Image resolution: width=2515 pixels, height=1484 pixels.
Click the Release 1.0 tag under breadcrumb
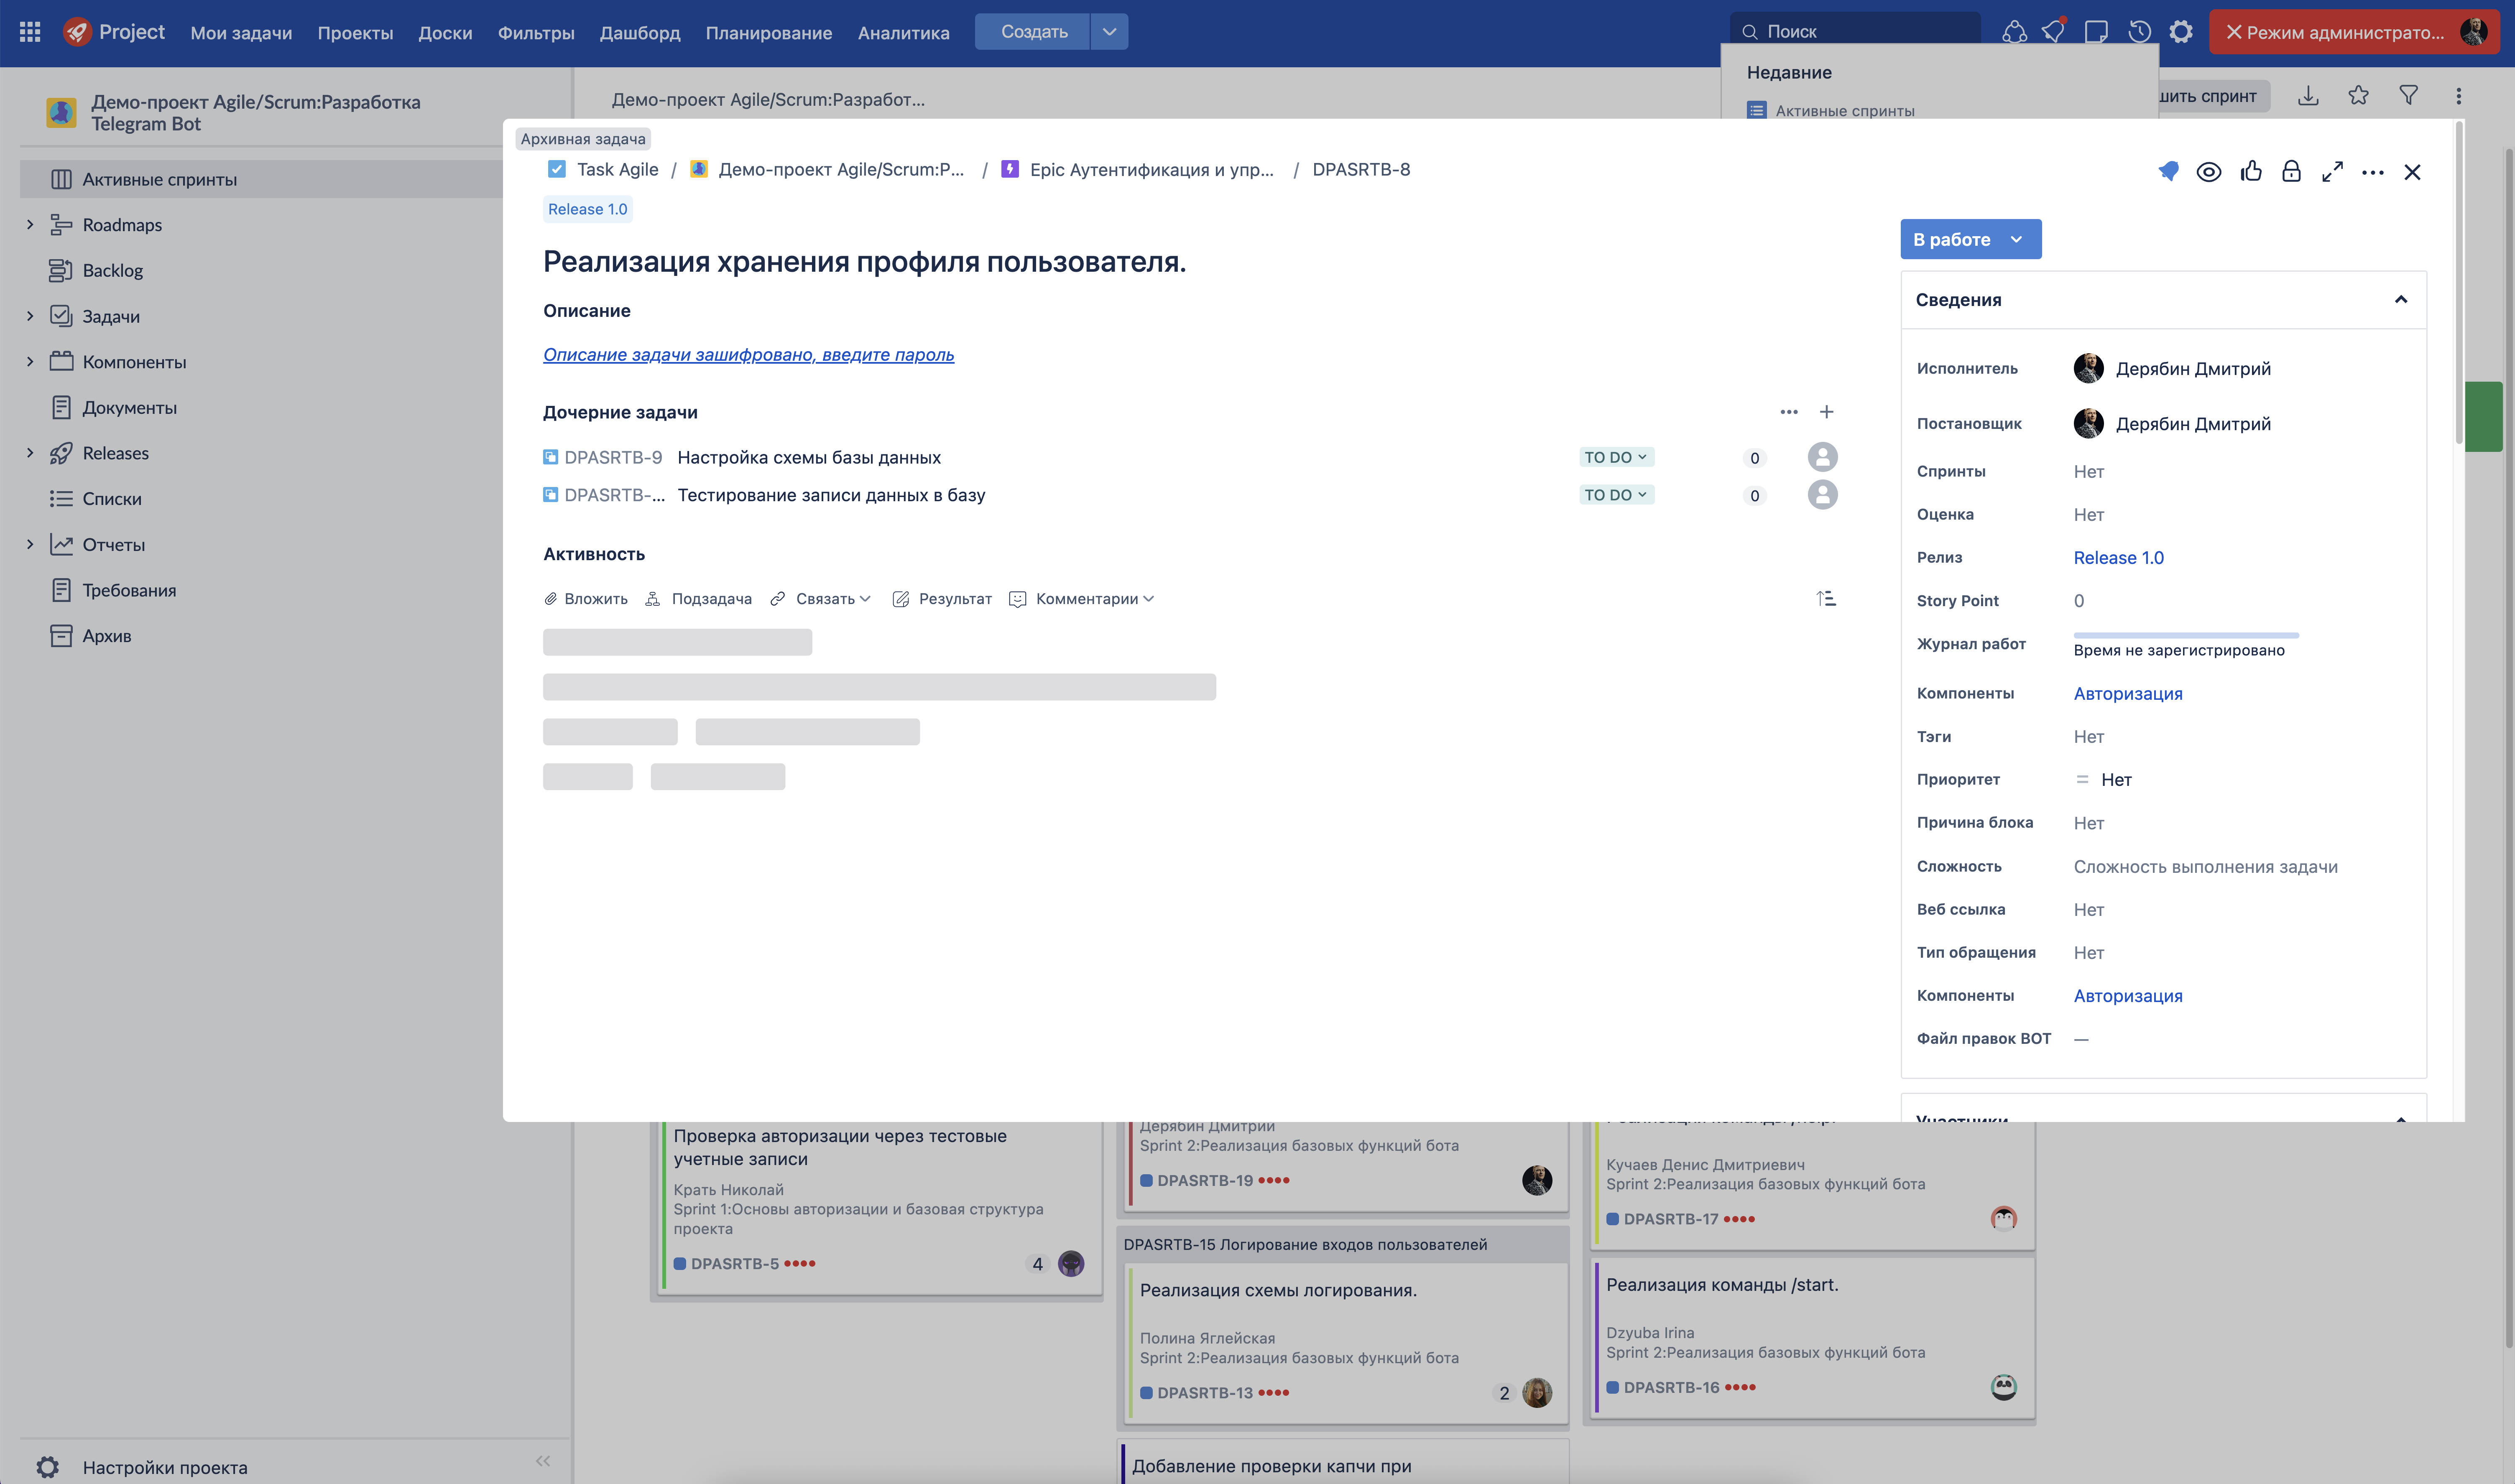588,209
